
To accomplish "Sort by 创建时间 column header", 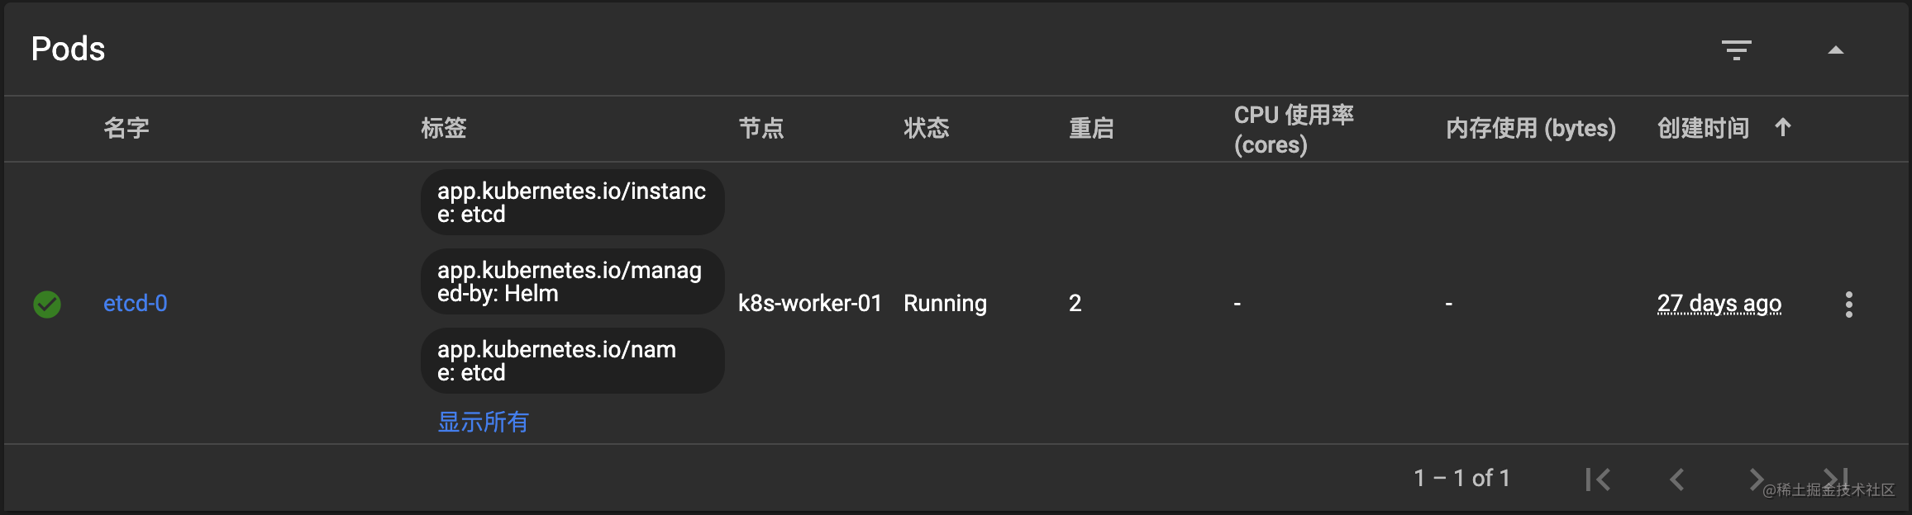I will [1703, 128].
